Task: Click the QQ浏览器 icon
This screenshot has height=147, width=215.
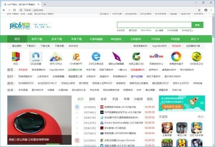Action: click(x=36, y=57)
